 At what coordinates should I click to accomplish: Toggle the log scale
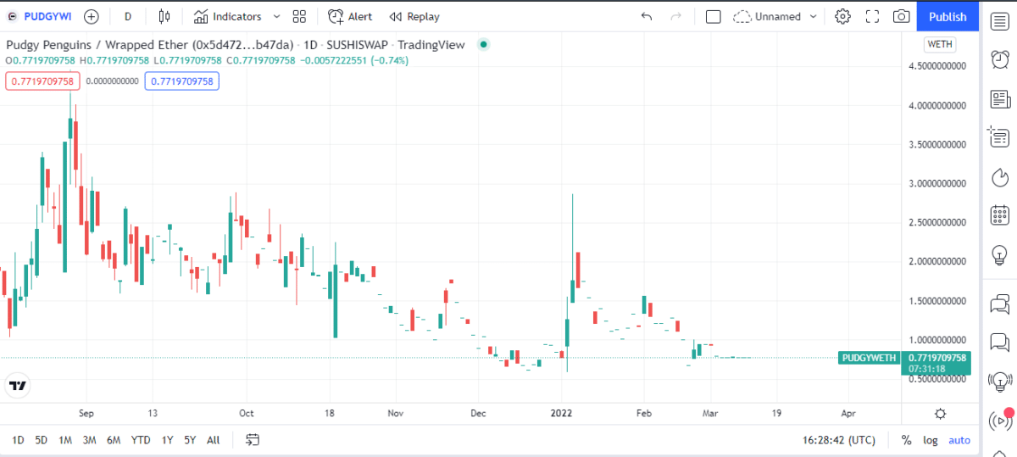[x=931, y=440]
